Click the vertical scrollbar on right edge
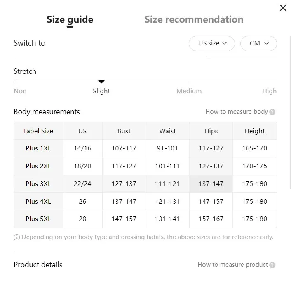The height and width of the screenshot is (282, 291). [290, 113]
